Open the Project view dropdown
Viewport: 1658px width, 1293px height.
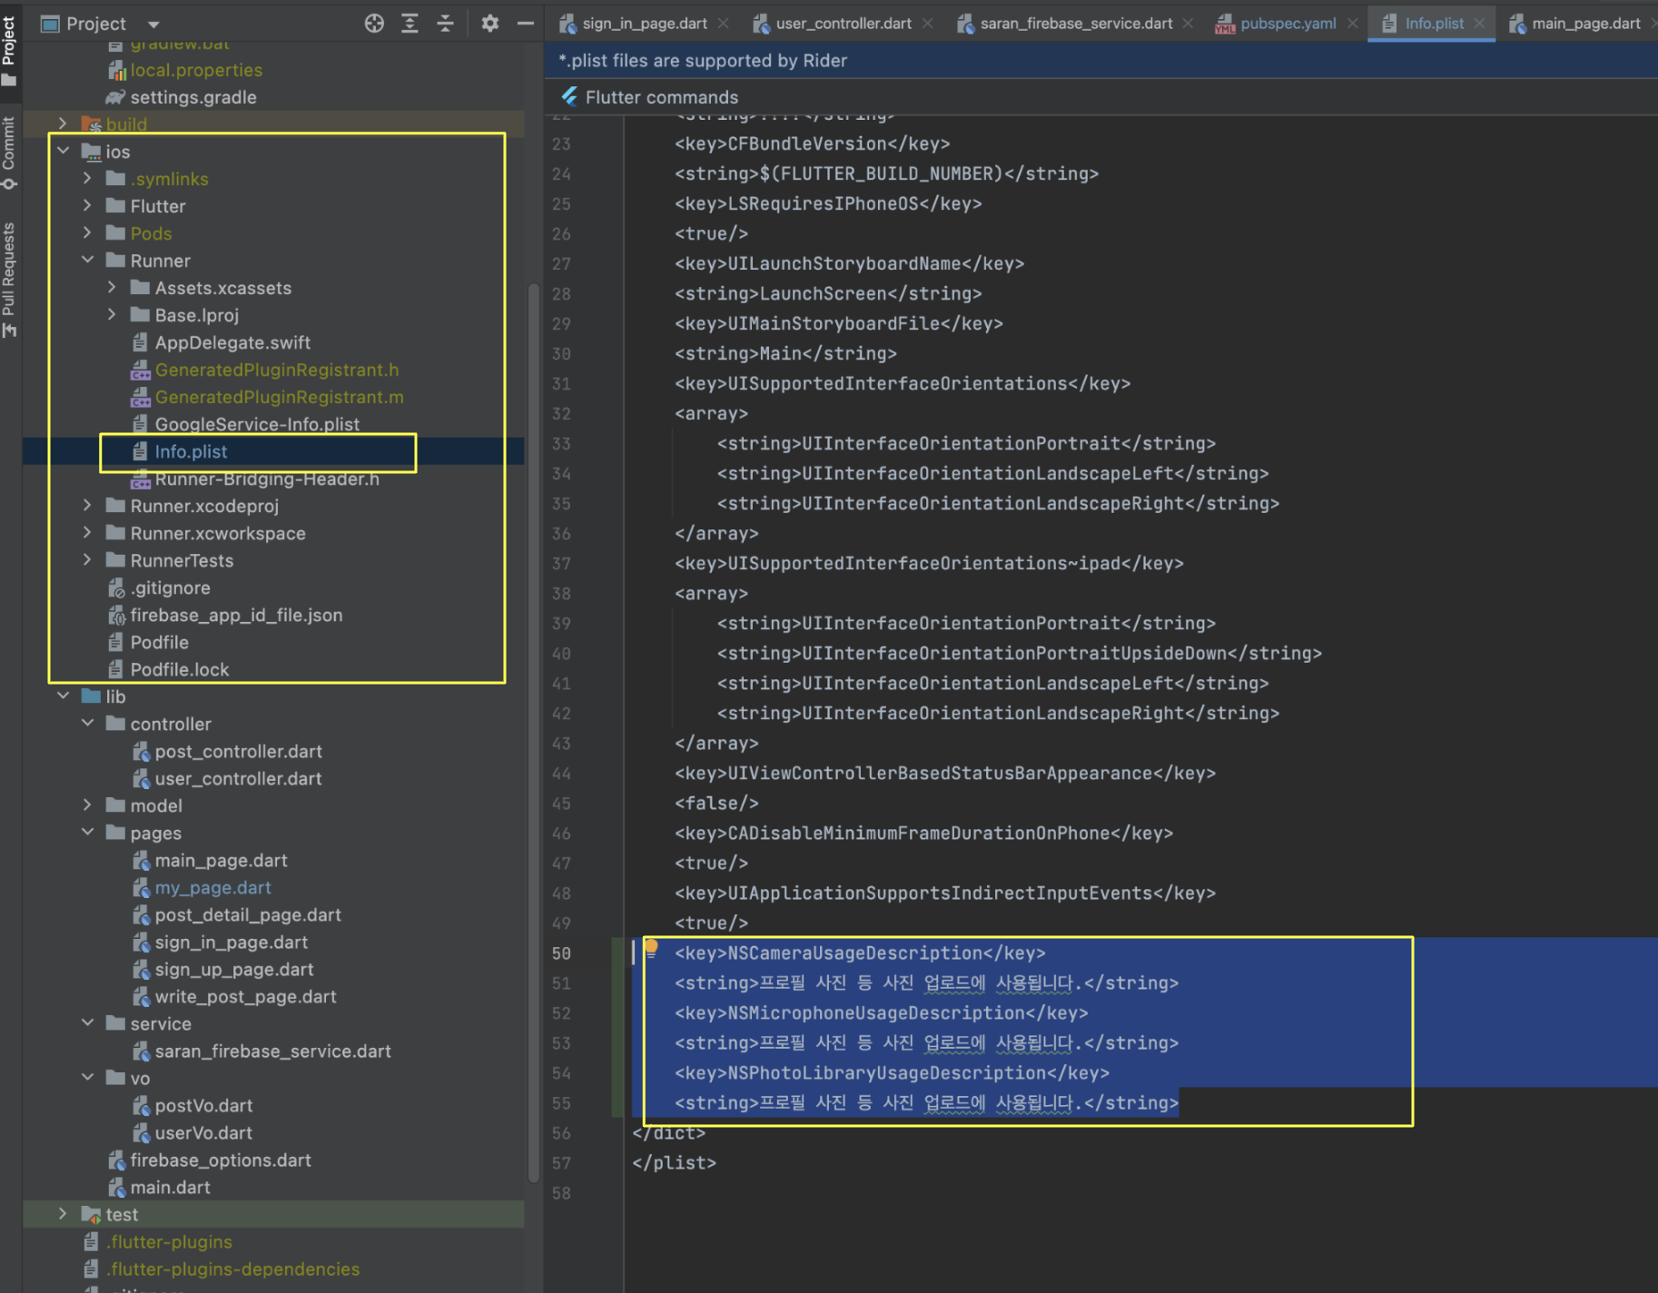(x=153, y=25)
